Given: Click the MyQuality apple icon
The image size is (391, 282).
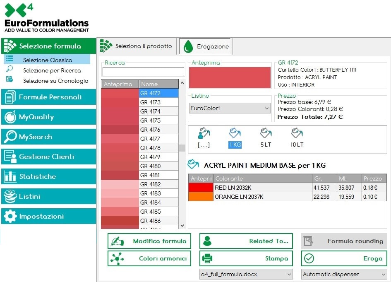Looking at the screenshot, I should click(10, 117).
